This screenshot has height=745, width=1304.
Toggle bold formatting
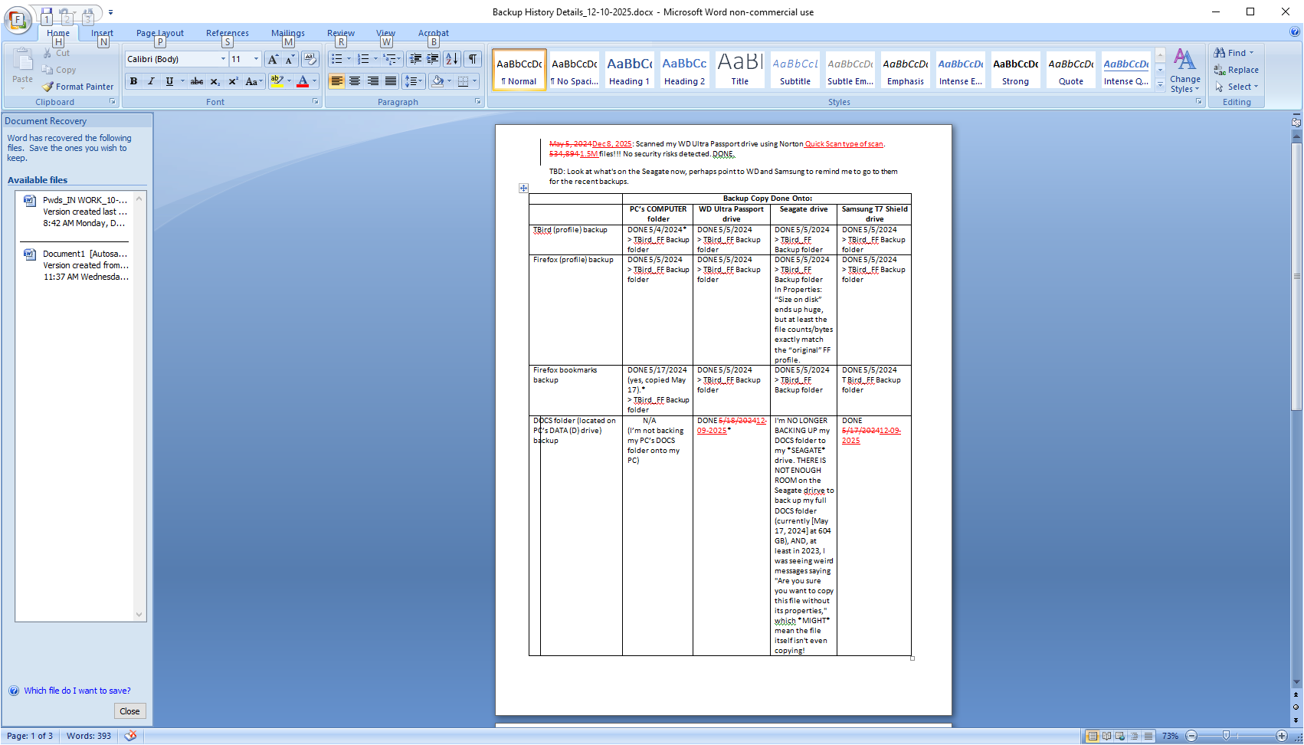pyautogui.click(x=134, y=81)
